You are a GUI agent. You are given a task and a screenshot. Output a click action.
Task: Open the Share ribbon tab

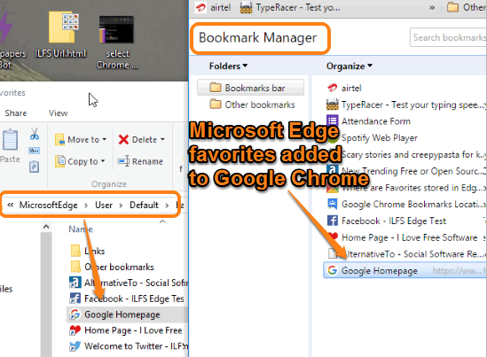point(16,113)
